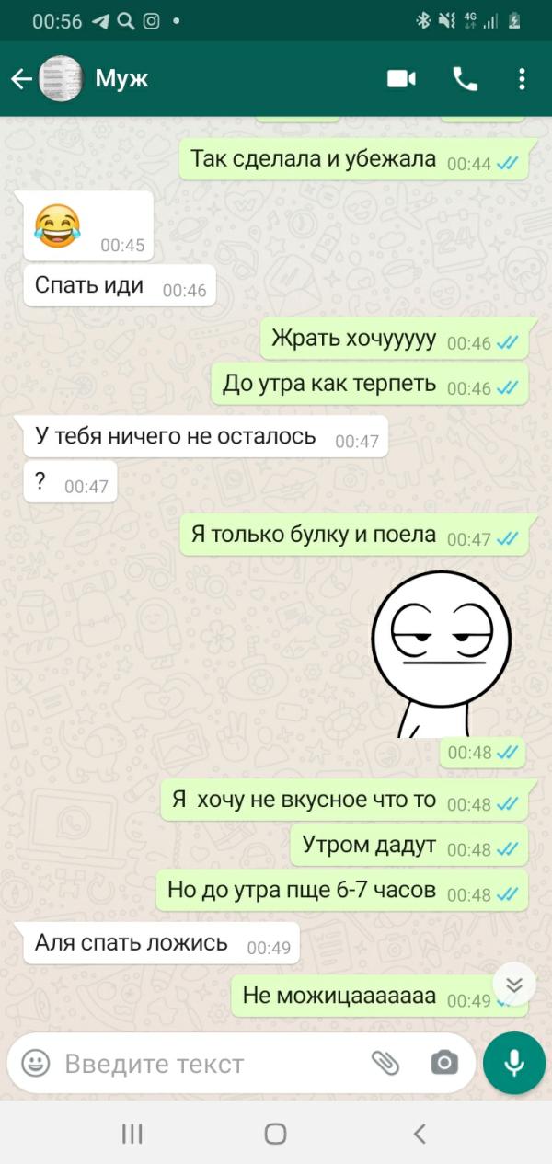Open the three-dot chat options menu
Viewport: 552px width, 1164px height.
pos(523,79)
